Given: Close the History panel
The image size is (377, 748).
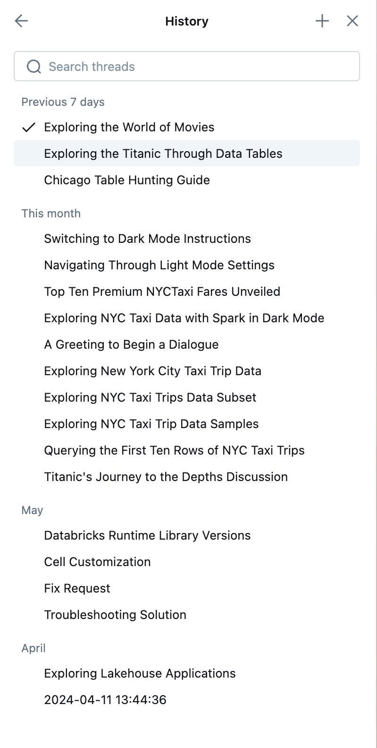Looking at the screenshot, I should 352,21.
